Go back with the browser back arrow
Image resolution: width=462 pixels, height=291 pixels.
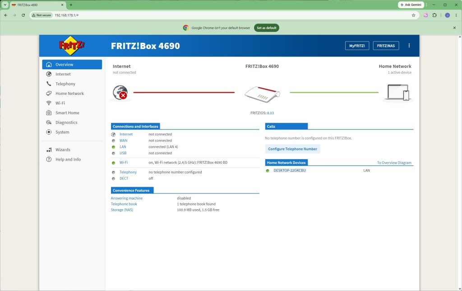tap(6, 15)
